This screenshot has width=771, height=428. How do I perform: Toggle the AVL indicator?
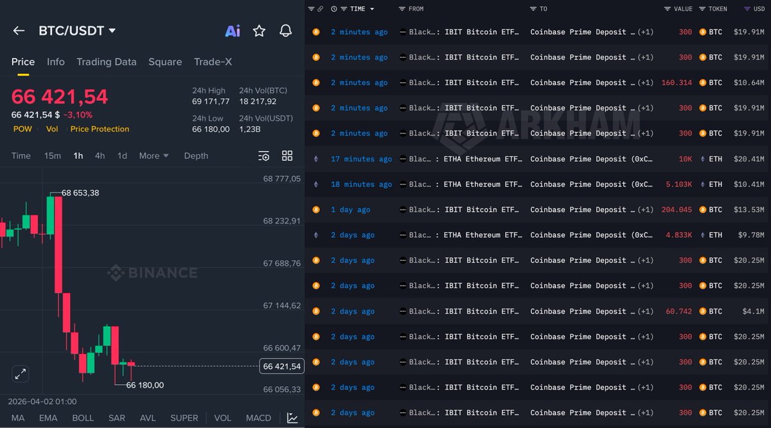pos(148,418)
